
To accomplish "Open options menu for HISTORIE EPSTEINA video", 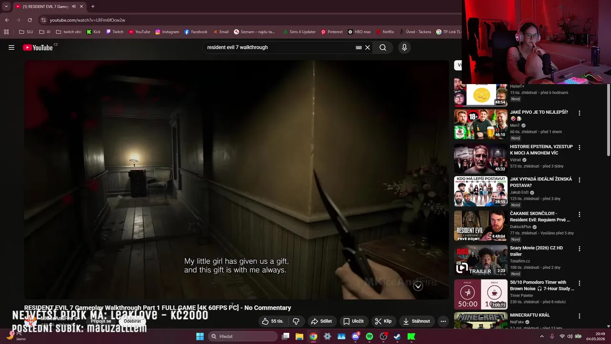I will click(x=579, y=148).
